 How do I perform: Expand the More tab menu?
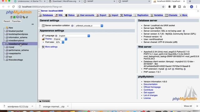tap(183, 15)
